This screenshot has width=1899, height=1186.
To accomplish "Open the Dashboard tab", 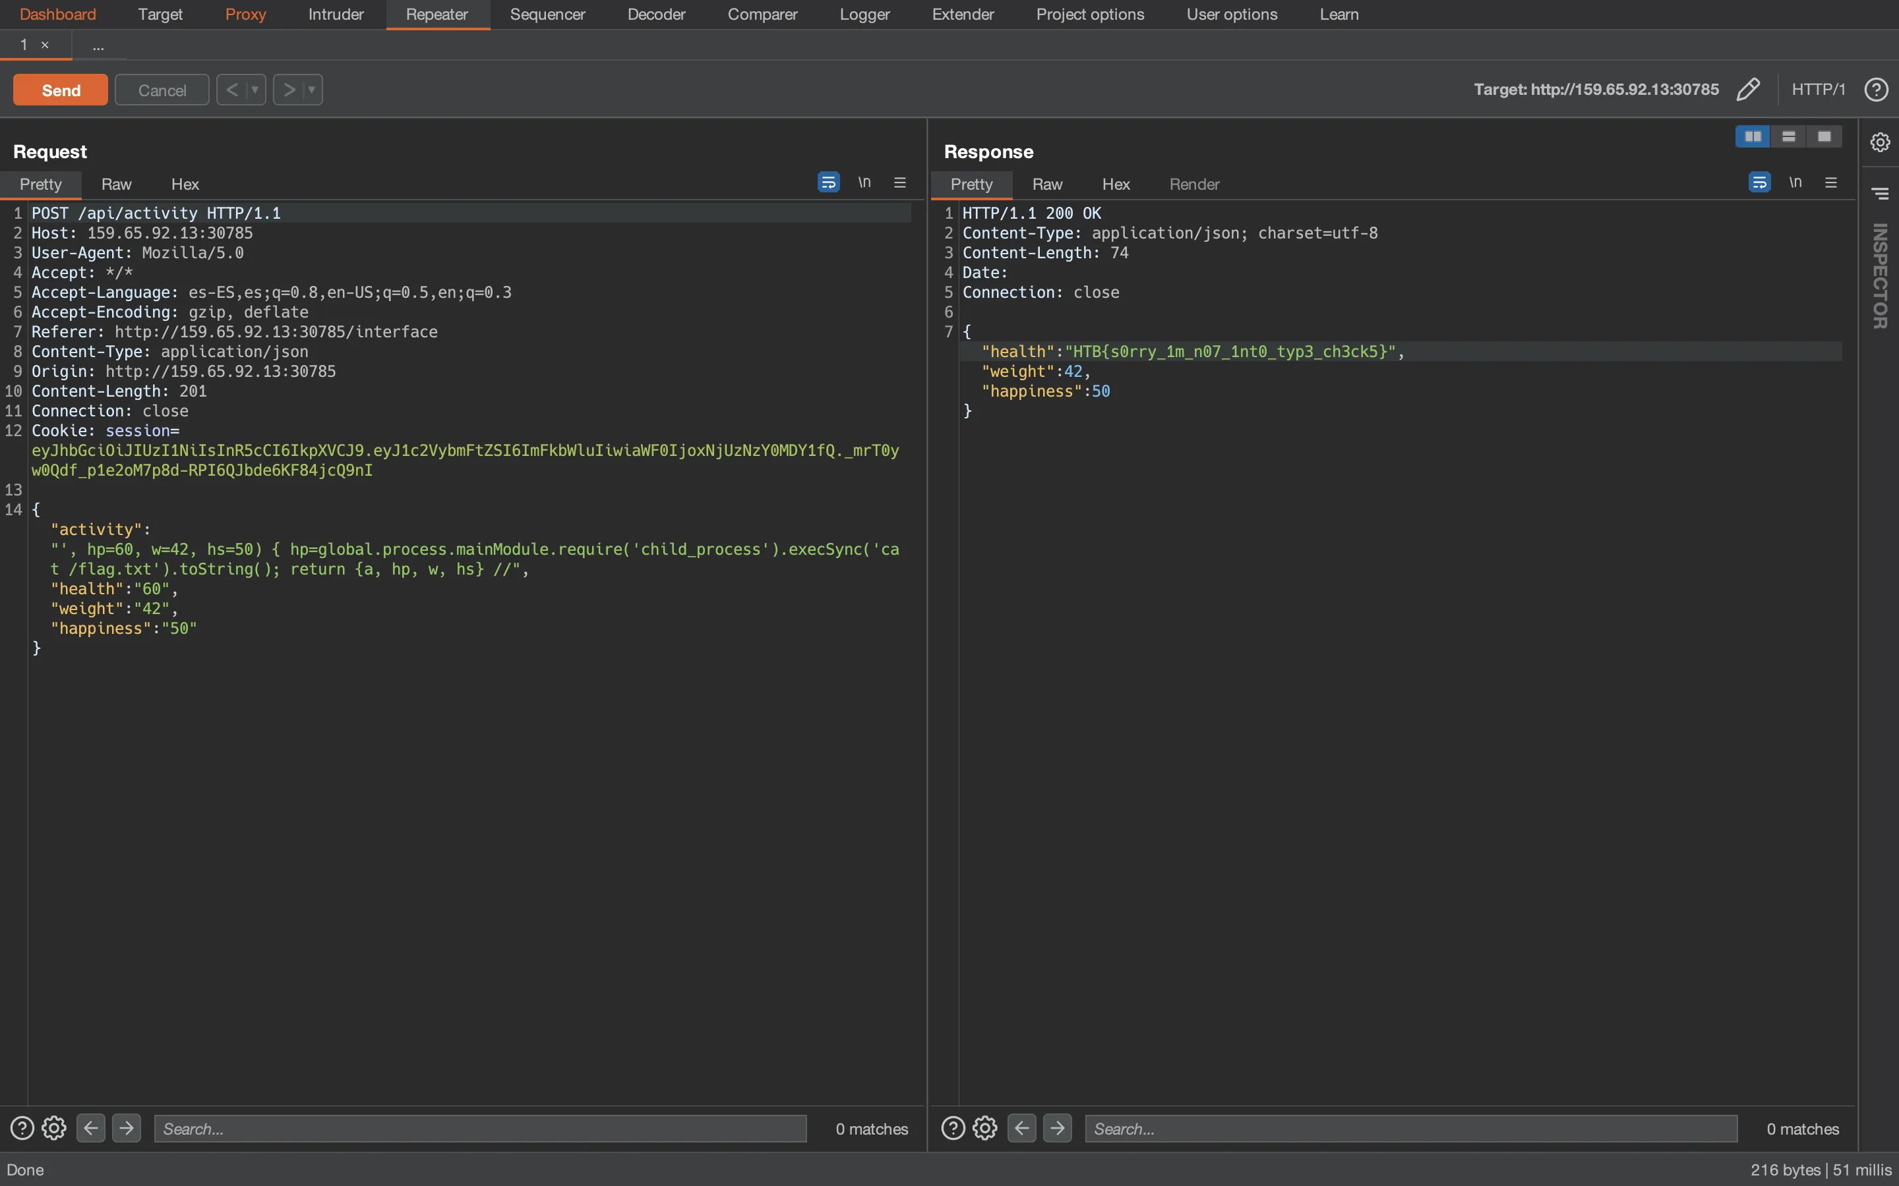I will click(57, 14).
